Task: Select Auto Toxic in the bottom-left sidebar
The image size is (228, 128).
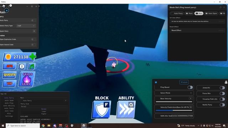Action: click(9, 108)
